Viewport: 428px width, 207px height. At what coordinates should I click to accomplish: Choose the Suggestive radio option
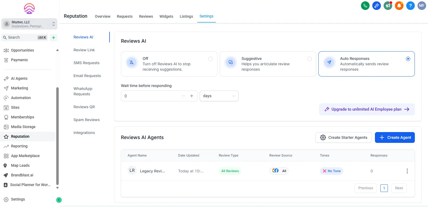[310, 59]
